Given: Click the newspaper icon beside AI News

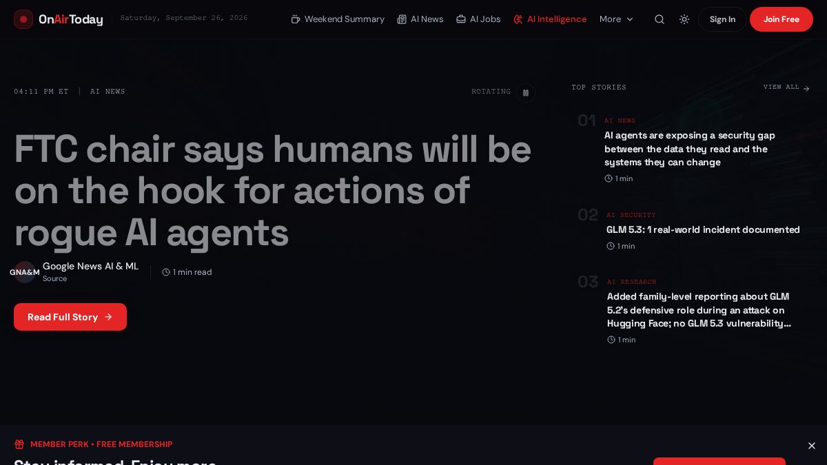Looking at the screenshot, I should tap(402, 19).
